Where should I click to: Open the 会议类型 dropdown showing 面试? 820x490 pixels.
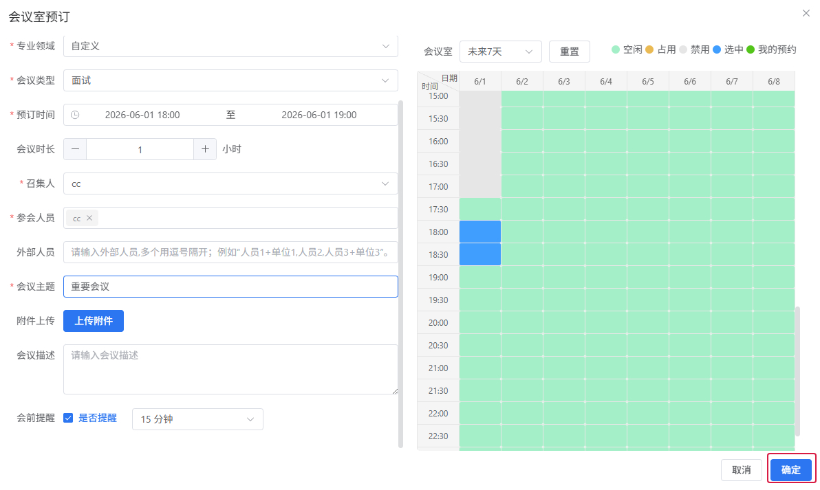pos(230,80)
